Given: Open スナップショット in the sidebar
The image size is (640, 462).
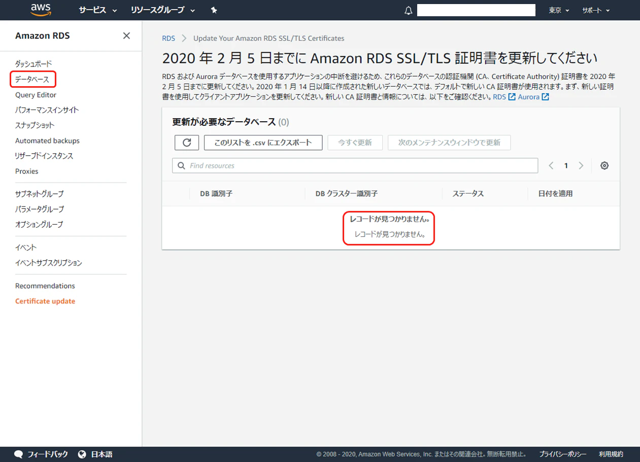Looking at the screenshot, I should [x=35, y=125].
